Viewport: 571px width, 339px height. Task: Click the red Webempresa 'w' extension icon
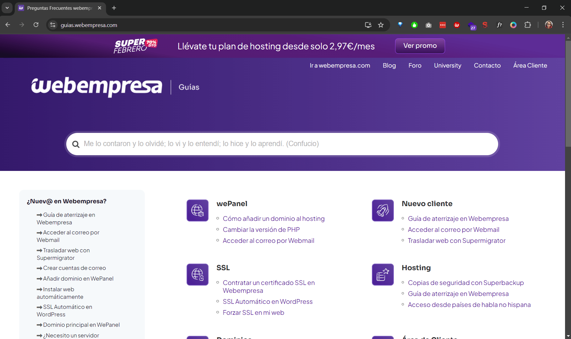[457, 25]
